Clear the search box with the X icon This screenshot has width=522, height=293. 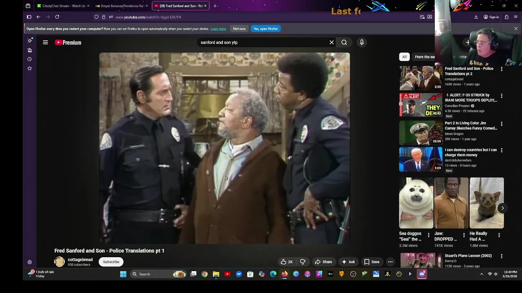[332, 42]
